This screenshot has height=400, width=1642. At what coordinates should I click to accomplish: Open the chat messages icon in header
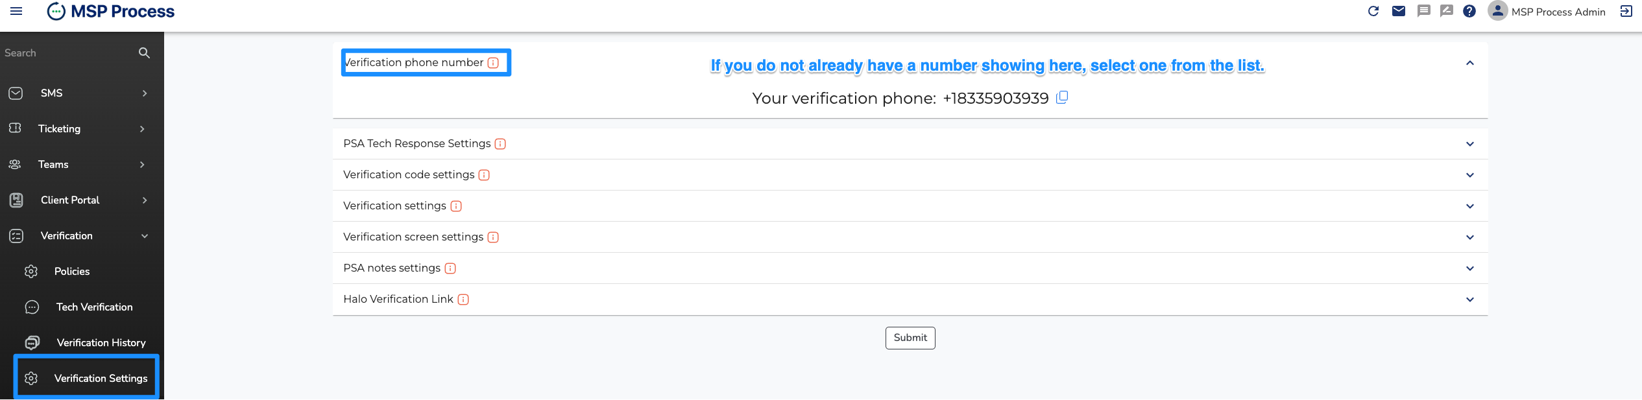click(x=1423, y=11)
